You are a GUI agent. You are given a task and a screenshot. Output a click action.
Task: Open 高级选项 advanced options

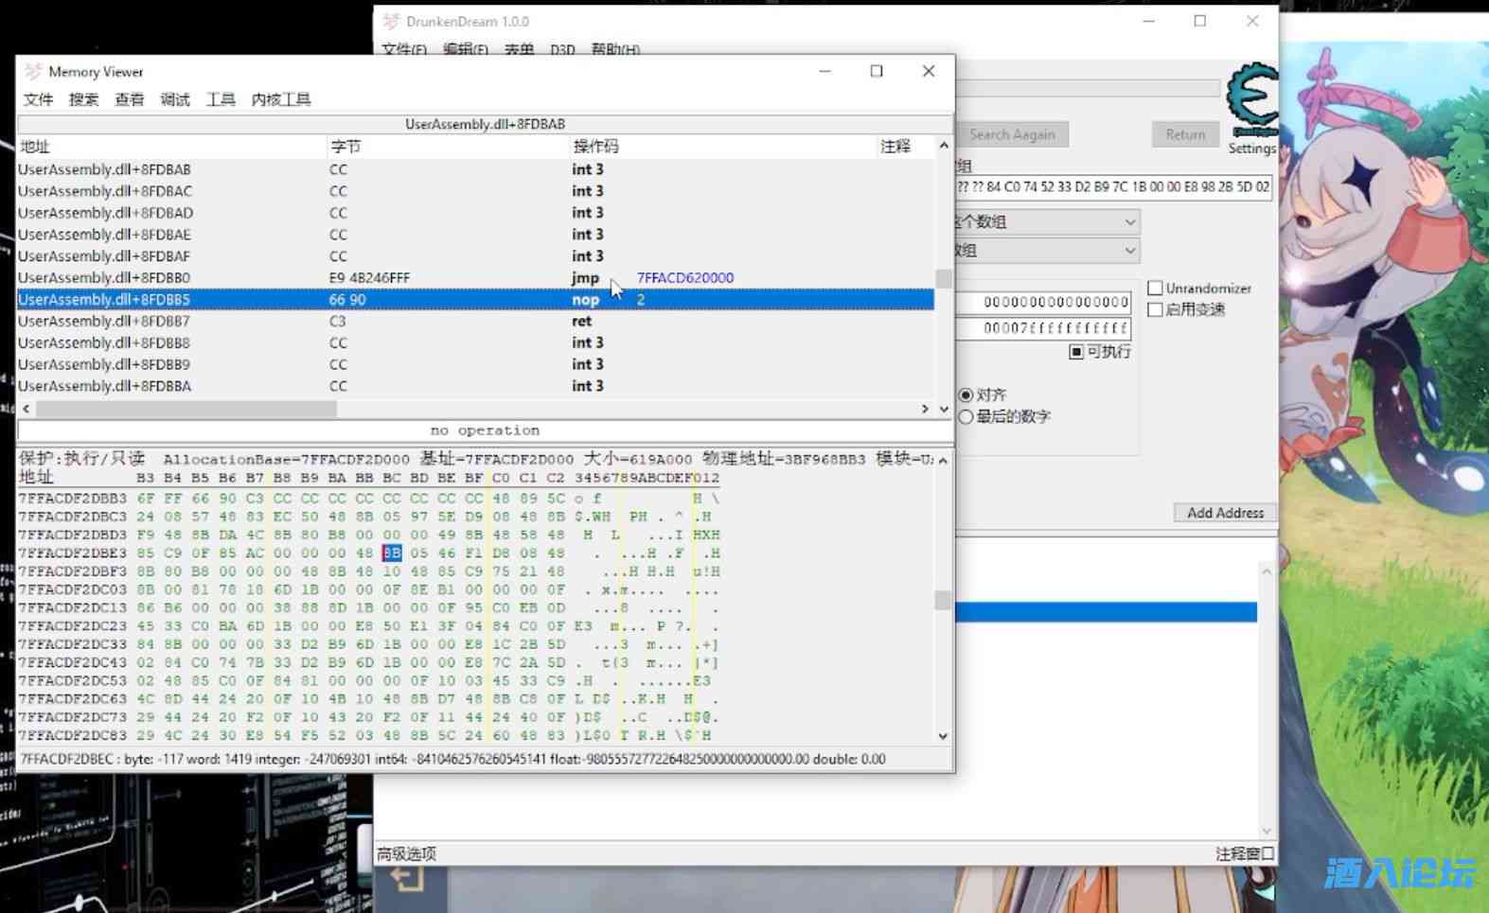(407, 853)
